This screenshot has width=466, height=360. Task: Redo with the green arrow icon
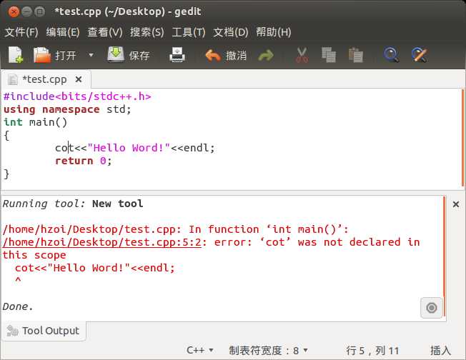click(266, 56)
